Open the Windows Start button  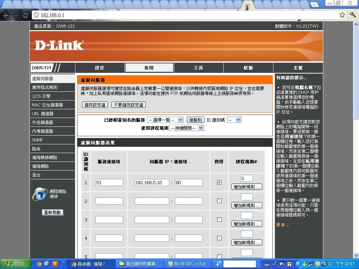(14, 264)
